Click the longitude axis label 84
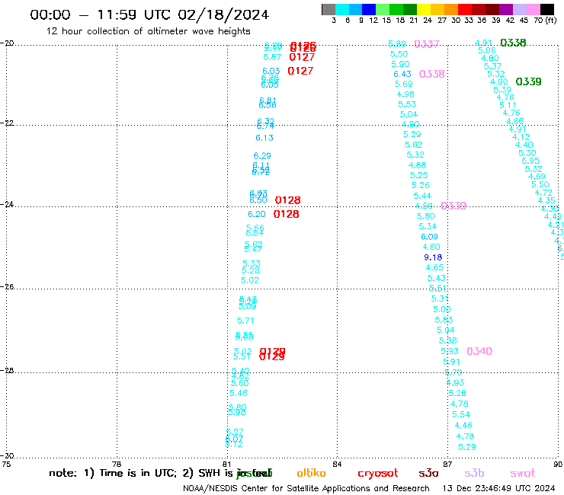 pos(337,465)
